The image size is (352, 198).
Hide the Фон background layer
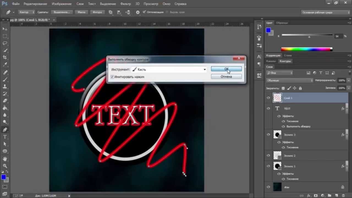point(268,187)
